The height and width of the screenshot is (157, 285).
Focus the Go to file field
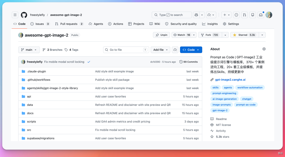pos(126,50)
